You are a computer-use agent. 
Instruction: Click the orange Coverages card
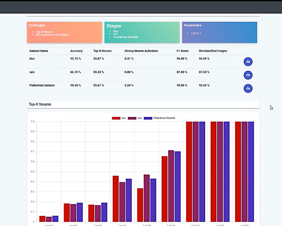tap(64, 32)
